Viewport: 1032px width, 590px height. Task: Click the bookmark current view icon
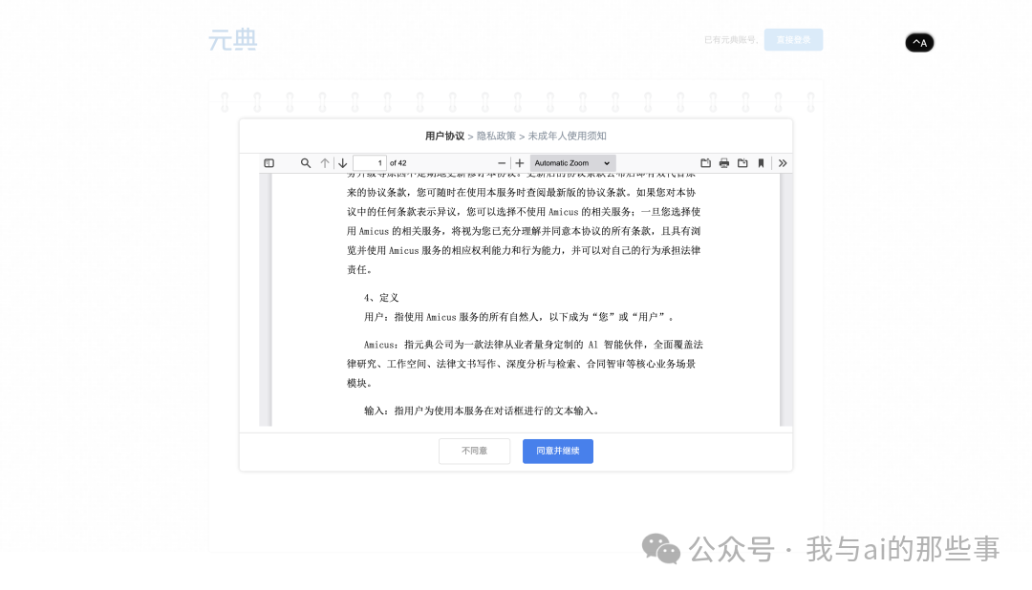(761, 163)
